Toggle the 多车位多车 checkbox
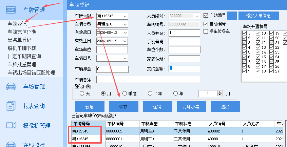Screen dimensions: 287x147 pyautogui.click(x=206, y=31)
